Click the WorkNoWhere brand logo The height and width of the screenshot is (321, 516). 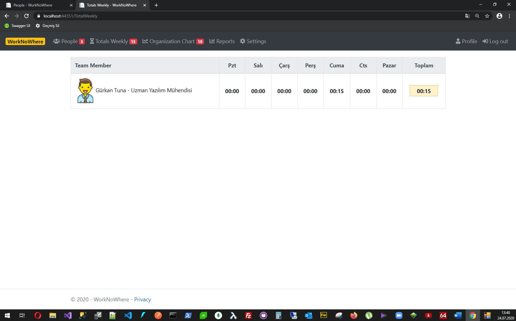[25, 41]
